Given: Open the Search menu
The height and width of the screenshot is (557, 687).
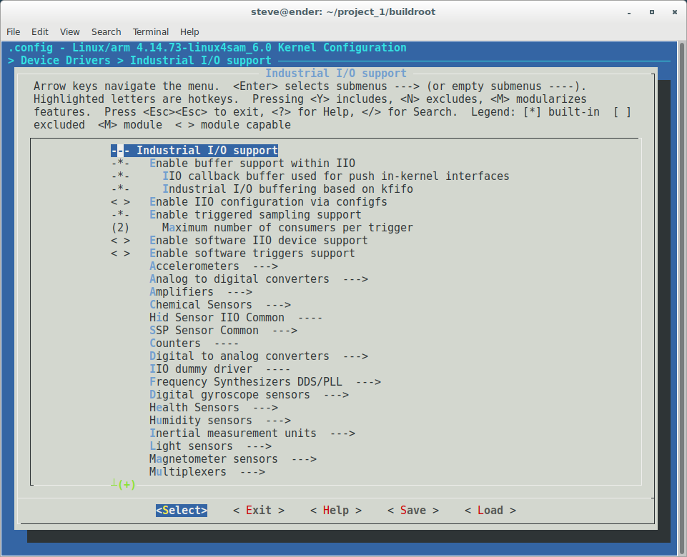Looking at the screenshot, I should [106, 31].
